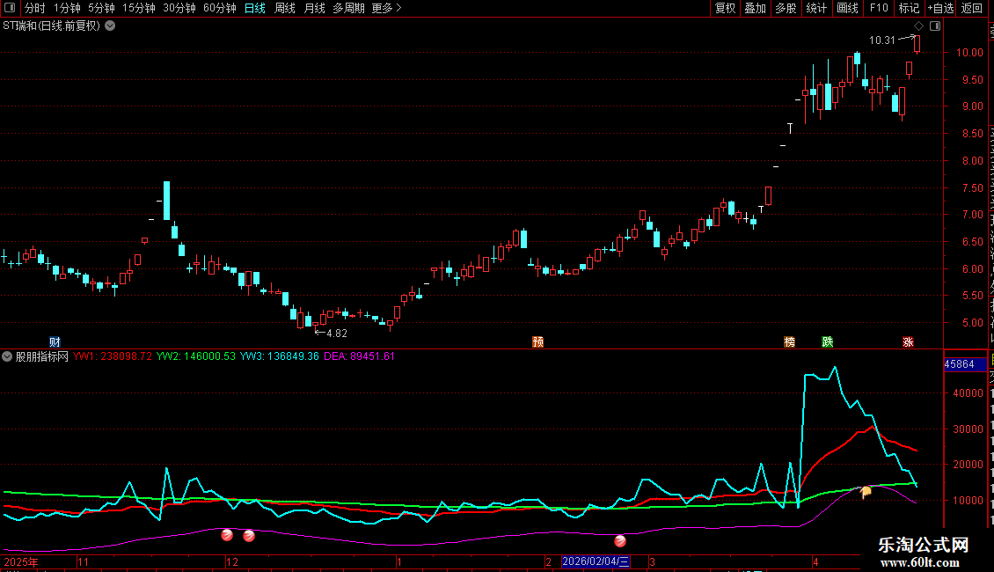The image size is (994, 572).
Task: Expand the 股朋指标网 indicator dropdown arrow
Action: tap(7, 356)
